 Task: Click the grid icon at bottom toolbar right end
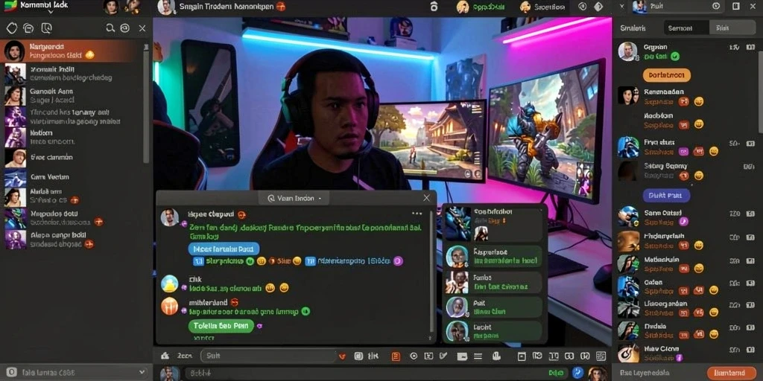(601, 356)
